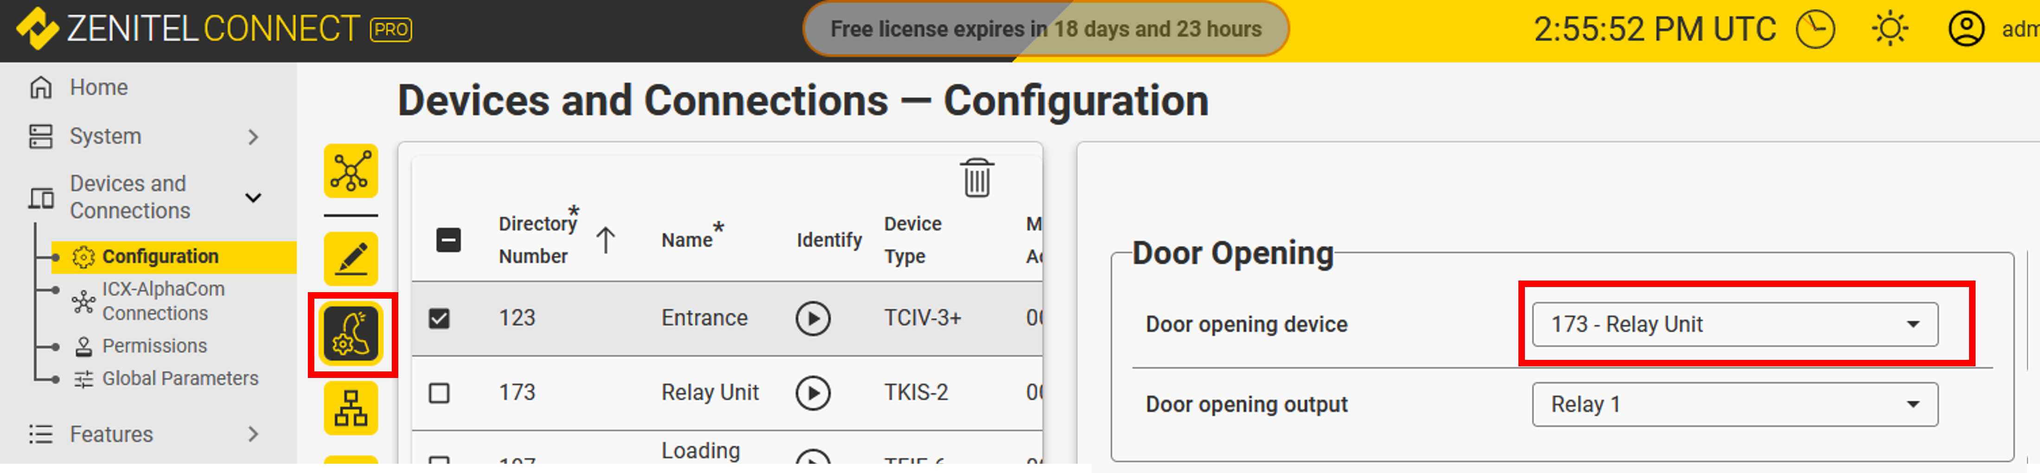2040x473 pixels.
Task: Delete selected devices with trash icon
Action: (976, 178)
